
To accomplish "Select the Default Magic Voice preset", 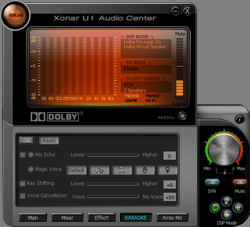I will [77, 170].
